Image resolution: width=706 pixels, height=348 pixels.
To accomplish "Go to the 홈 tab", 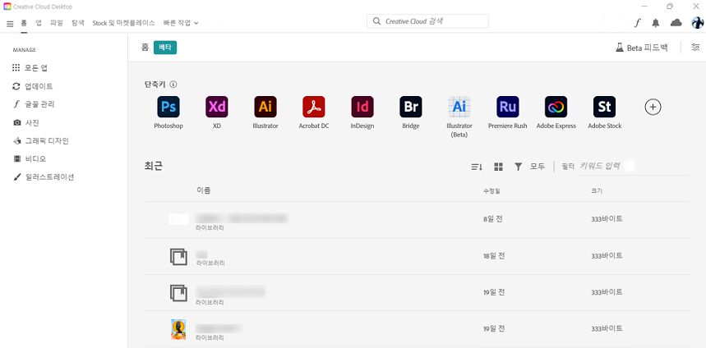I will click(24, 23).
